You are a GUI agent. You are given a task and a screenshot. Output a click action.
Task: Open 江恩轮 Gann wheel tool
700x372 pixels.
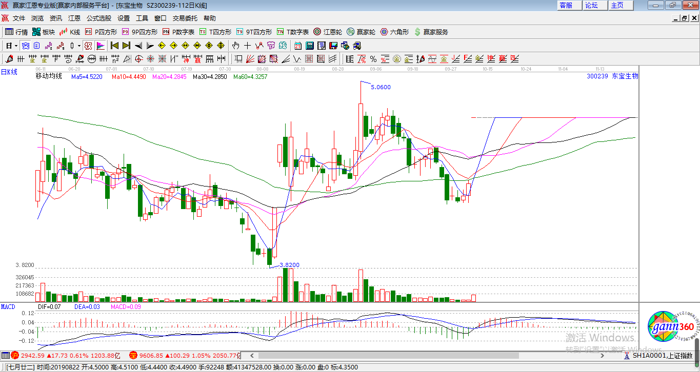pos(328,32)
